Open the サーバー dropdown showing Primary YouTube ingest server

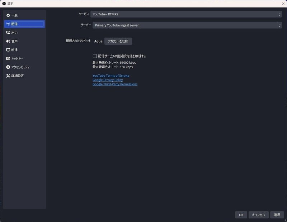tap(187, 25)
